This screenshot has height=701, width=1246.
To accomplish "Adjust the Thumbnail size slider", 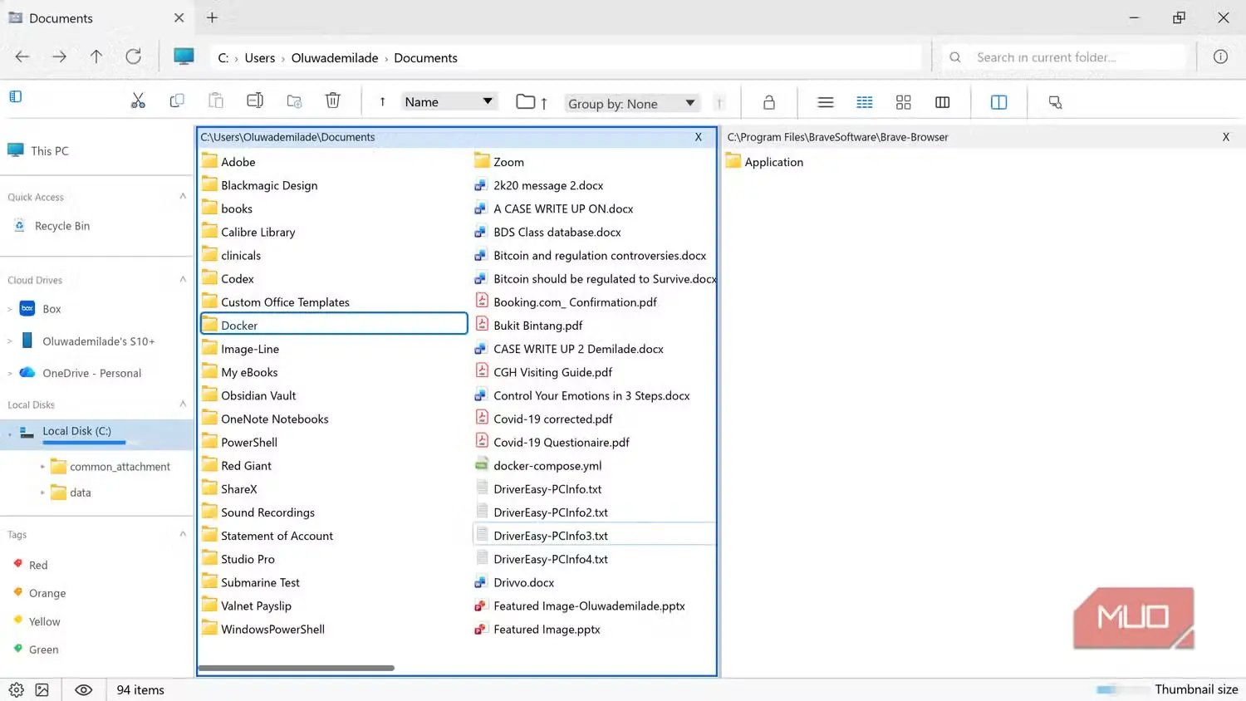I will click(1121, 689).
